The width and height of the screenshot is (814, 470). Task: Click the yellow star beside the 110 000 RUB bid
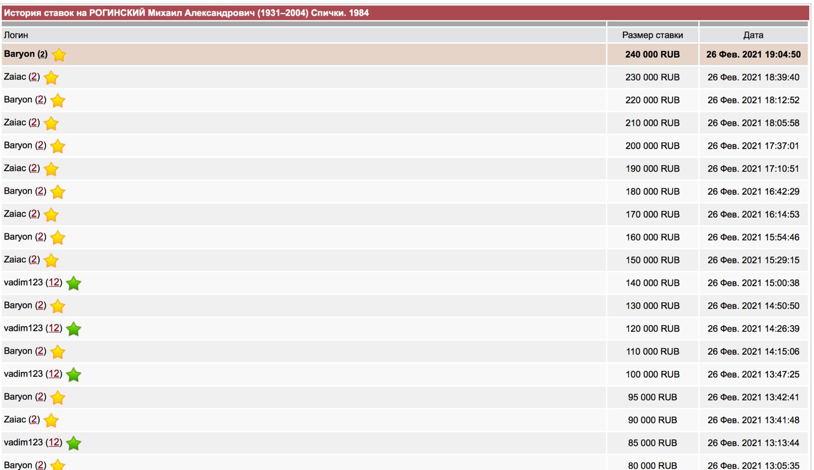(x=57, y=352)
